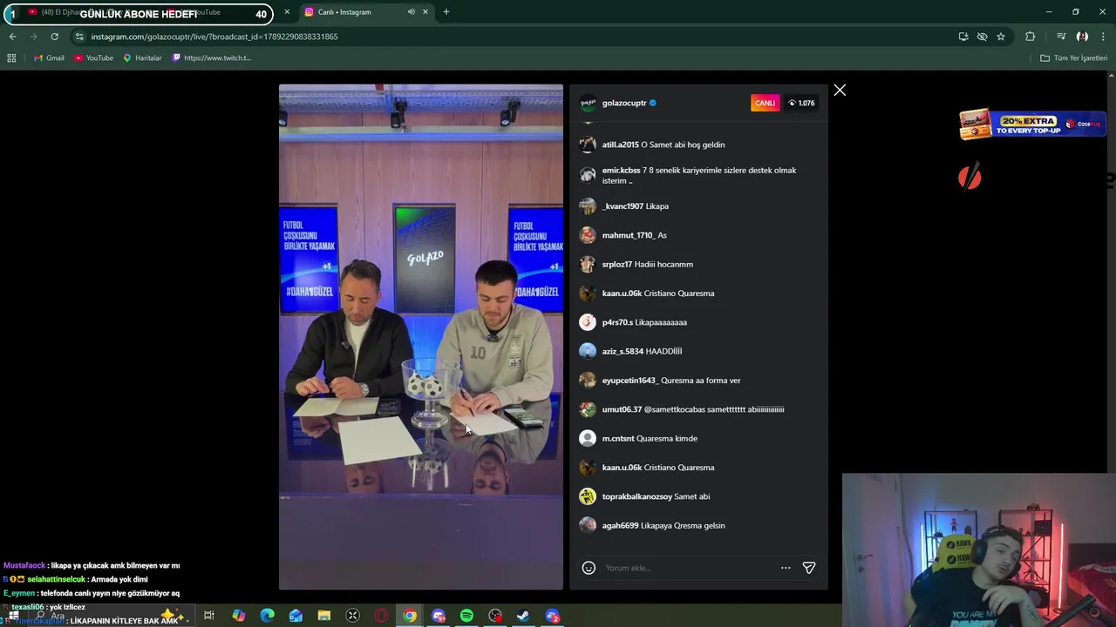Click the crossed-out eye tracking icon
Viewport: 1116px width, 627px height.
pos(982,37)
